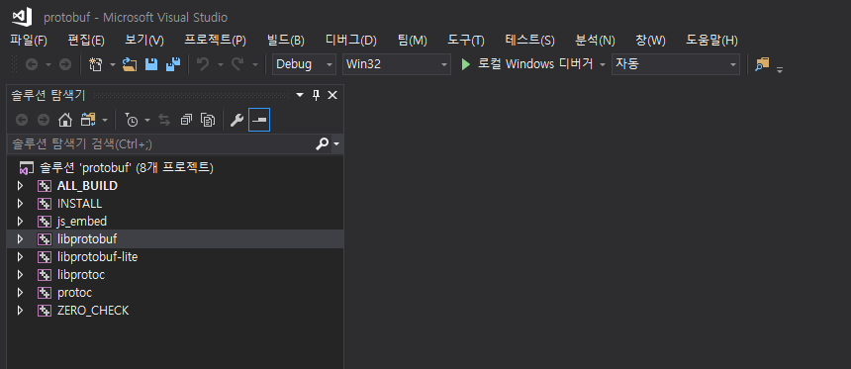Open the toolbar overflow options arrow
Image resolution: width=851 pixels, height=369 pixels.
(x=780, y=69)
